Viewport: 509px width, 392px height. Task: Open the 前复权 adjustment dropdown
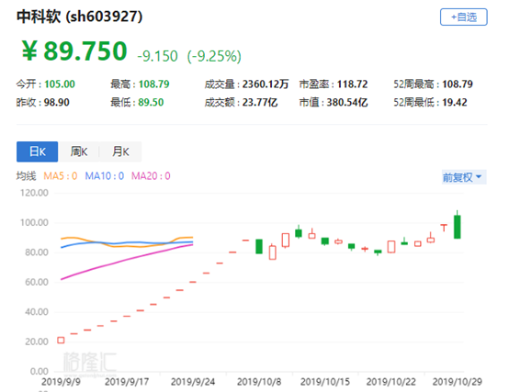[x=464, y=177]
